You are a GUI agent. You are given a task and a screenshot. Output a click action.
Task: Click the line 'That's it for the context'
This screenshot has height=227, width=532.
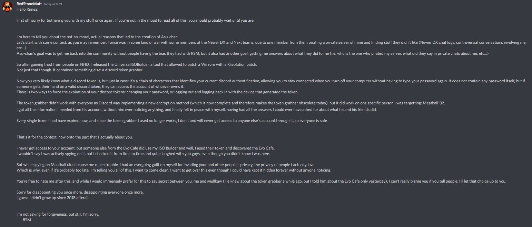tap(75, 137)
